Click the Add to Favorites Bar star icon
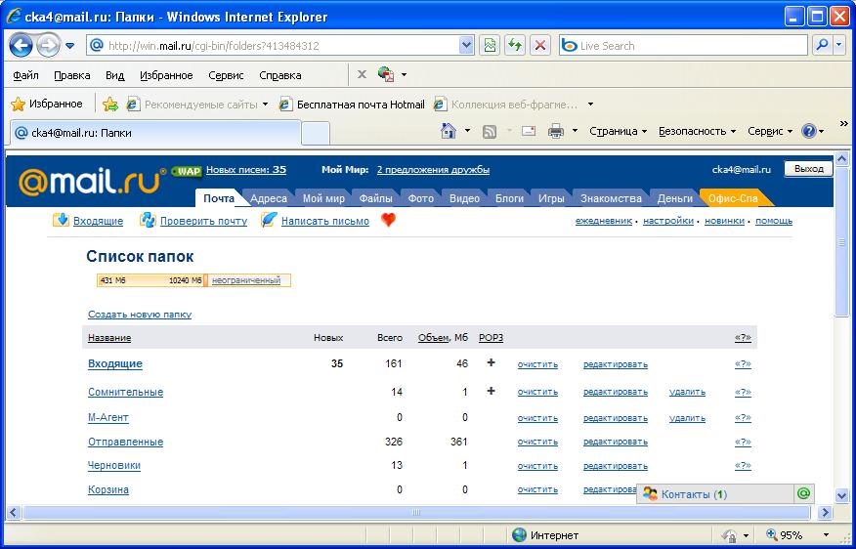This screenshot has width=856, height=549. pos(110,104)
